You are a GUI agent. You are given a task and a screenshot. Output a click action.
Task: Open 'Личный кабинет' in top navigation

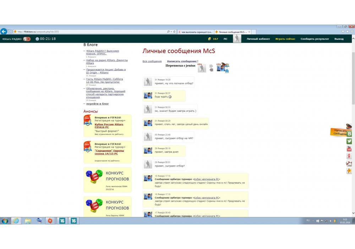tap(258, 39)
